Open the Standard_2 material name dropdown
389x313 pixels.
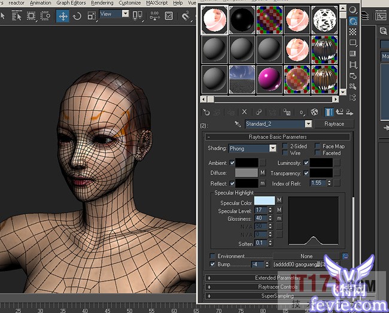point(308,124)
